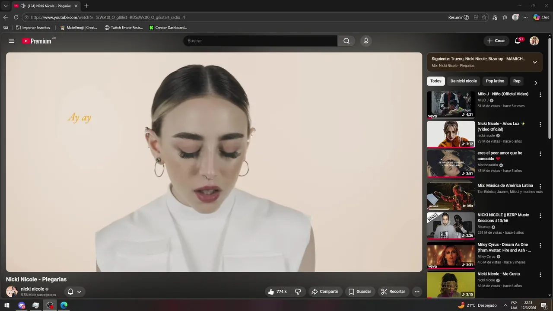Open Copilot Chat button
Image resolution: width=553 pixels, height=311 pixels.
pos(541,17)
